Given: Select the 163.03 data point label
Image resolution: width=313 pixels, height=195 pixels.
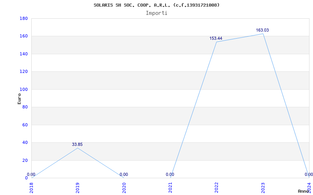Looking at the screenshot, I should 262,30.
